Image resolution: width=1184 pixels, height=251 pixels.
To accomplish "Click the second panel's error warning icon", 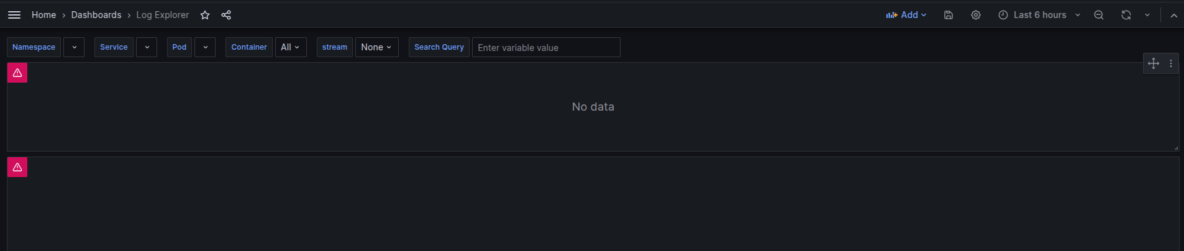I will (17, 167).
